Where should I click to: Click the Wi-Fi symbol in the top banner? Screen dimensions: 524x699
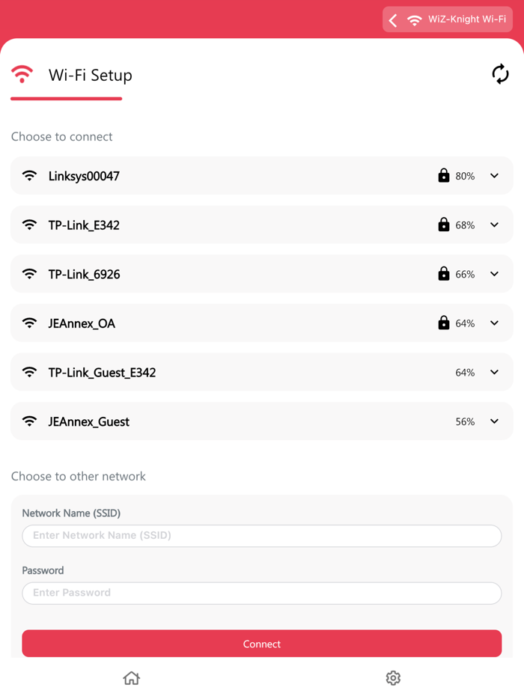click(x=415, y=19)
